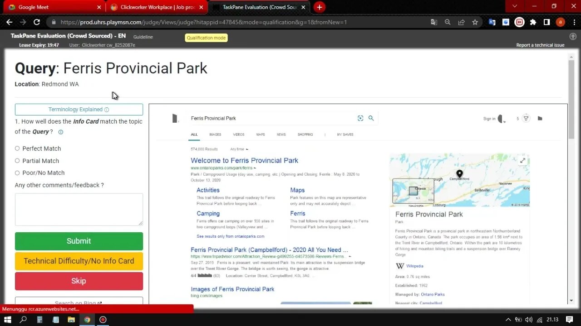
Task: Open MY SAVES in the Bing menu
Action: pyautogui.click(x=345, y=134)
